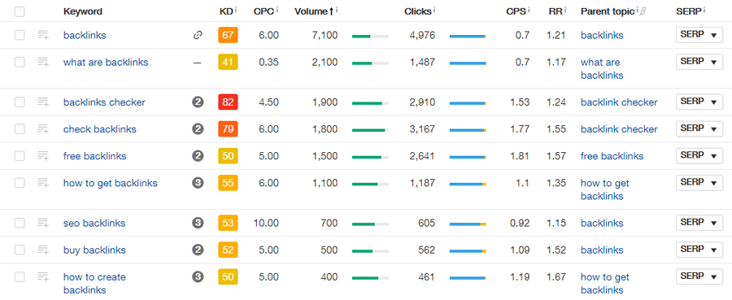The image size is (732, 300).
Task: Open 'free backlinks' parent topic link
Action: [x=612, y=156]
